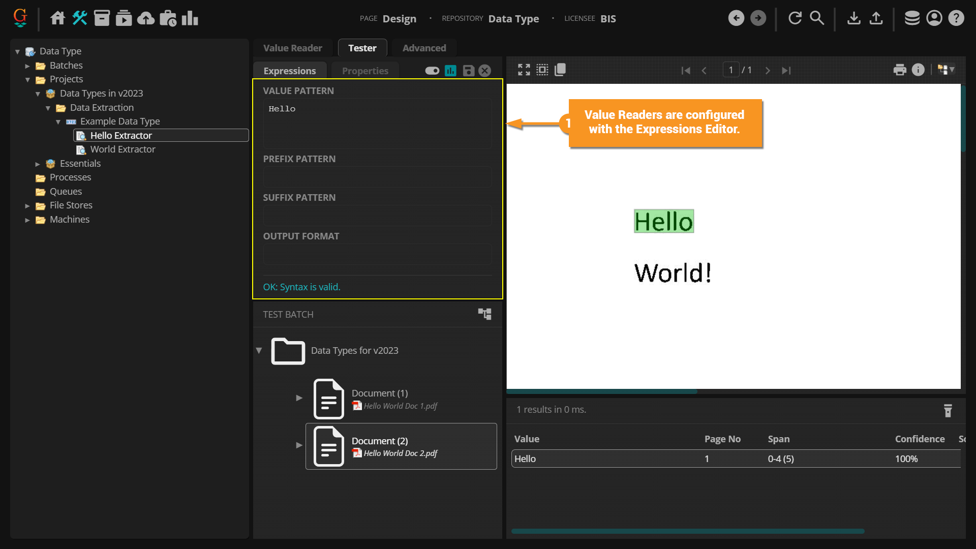Open the stats bar chart icon in top toolbar
976x549 pixels.
coord(190,18)
